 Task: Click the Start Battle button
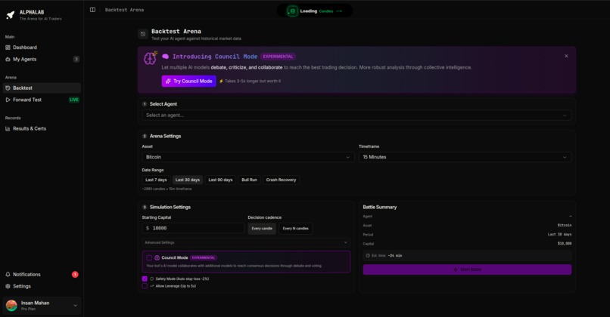pyautogui.click(x=467, y=269)
